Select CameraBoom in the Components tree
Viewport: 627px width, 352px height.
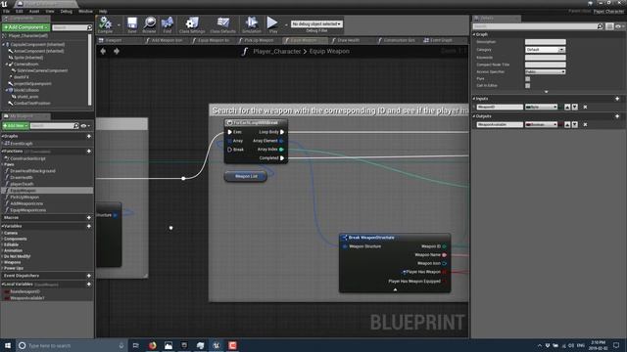point(26,64)
